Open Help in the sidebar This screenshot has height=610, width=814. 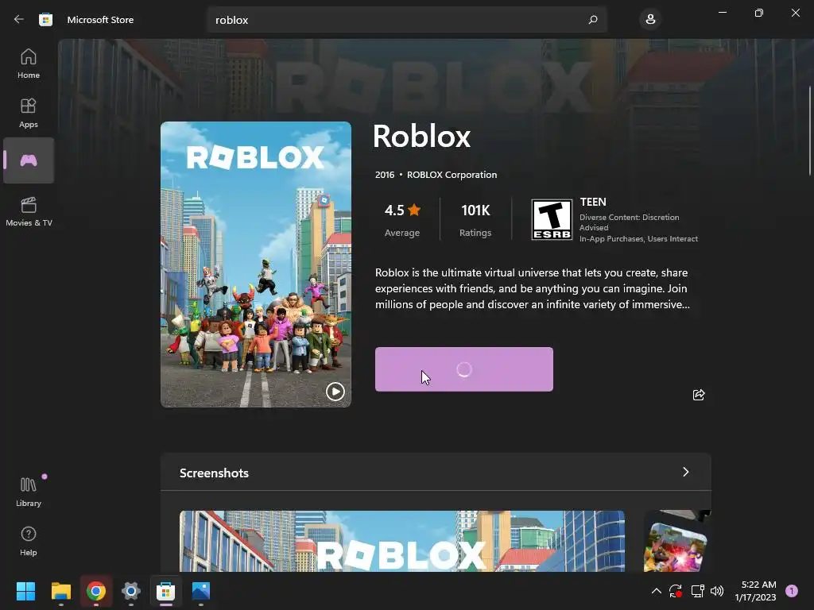[29, 542]
